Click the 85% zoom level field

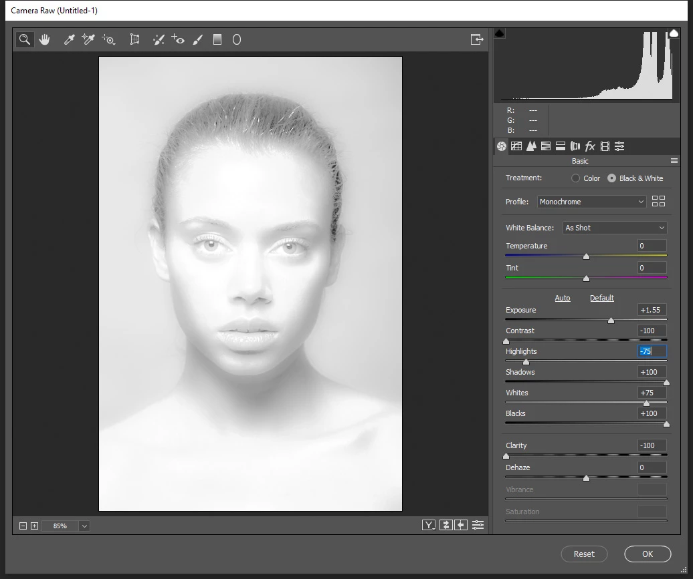(x=60, y=526)
